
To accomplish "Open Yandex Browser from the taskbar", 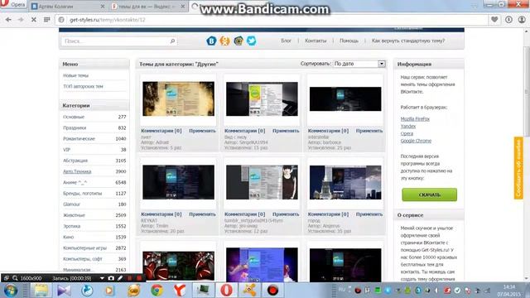I will [x=180, y=291].
